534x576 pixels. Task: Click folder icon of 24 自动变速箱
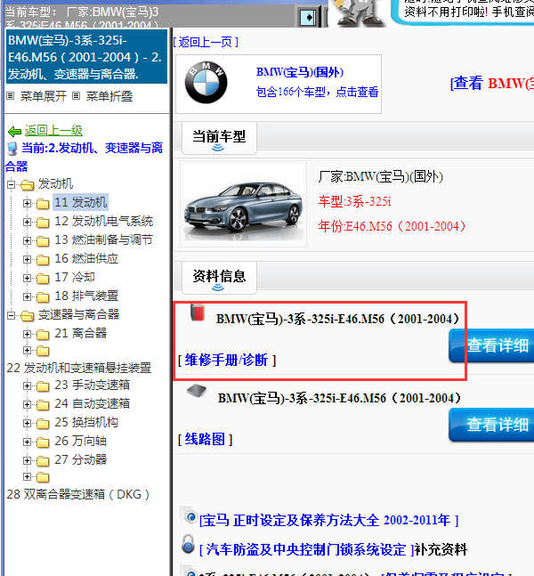click(43, 405)
